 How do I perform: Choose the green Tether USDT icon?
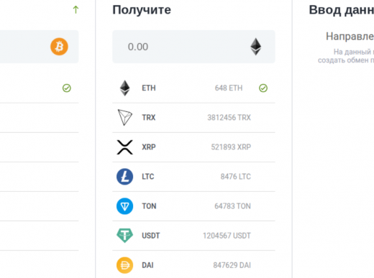124,236
